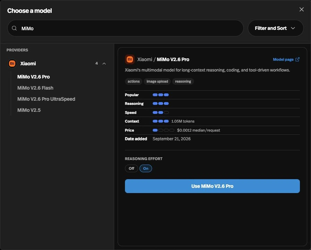Click the Price rating indicator pills

[163, 130]
